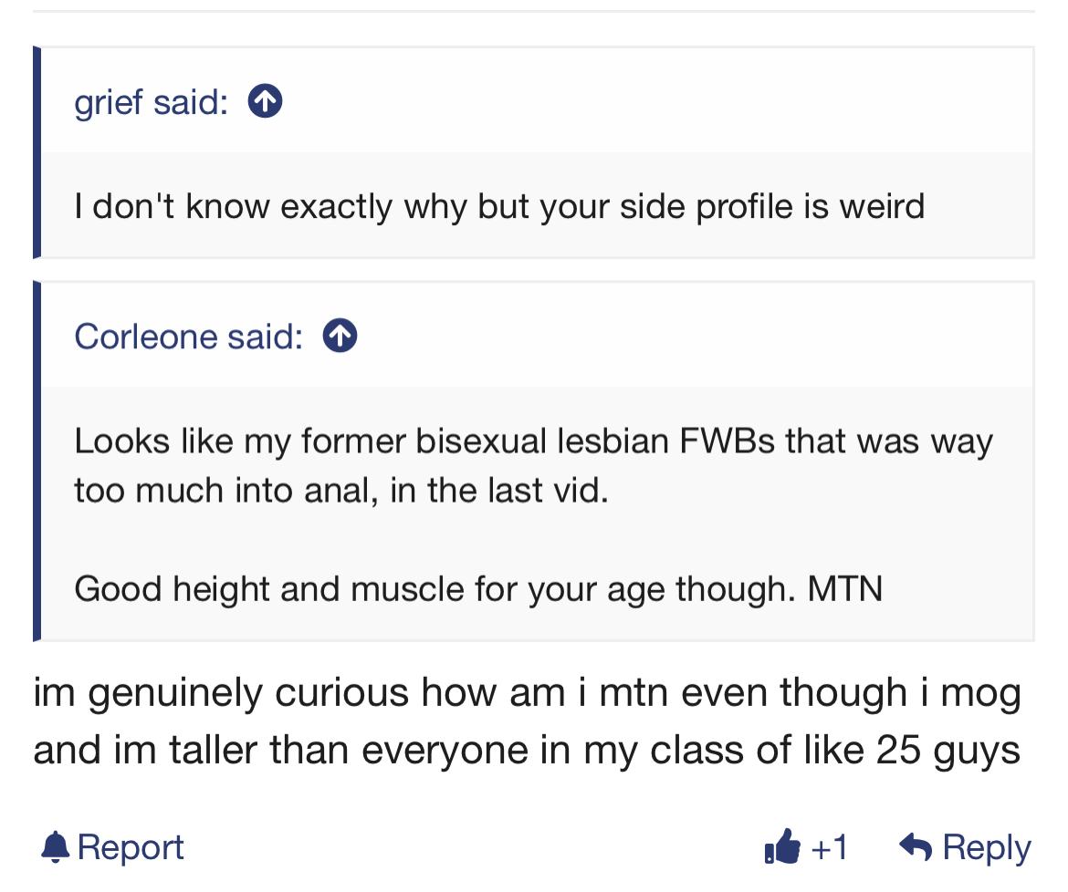Jump to grief's original post via arrow icon
The width and height of the screenshot is (1068, 892).
pos(265,101)
